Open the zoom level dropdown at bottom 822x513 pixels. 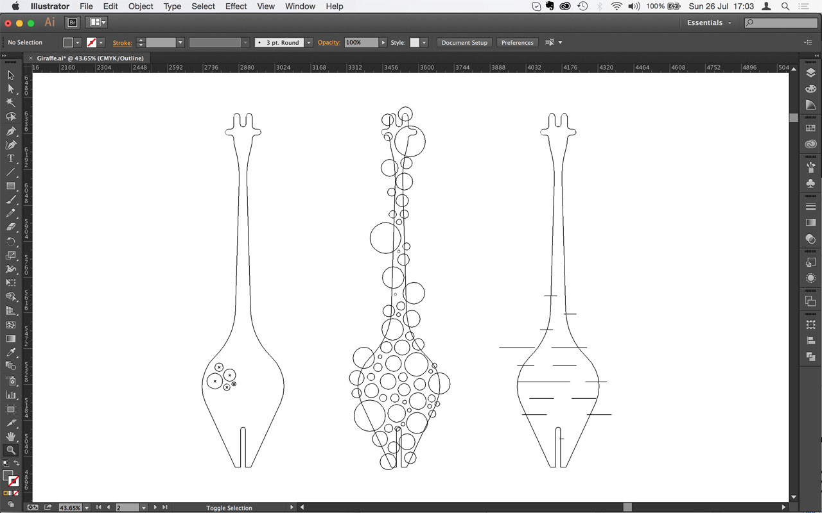(x=85, y=508)
